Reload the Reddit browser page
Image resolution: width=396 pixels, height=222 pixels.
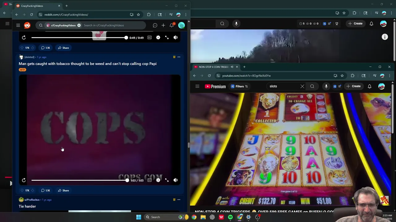click(x=31, y=14)
